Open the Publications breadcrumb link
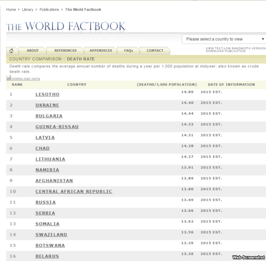This screenshot has width=266, height=261. 50,10
